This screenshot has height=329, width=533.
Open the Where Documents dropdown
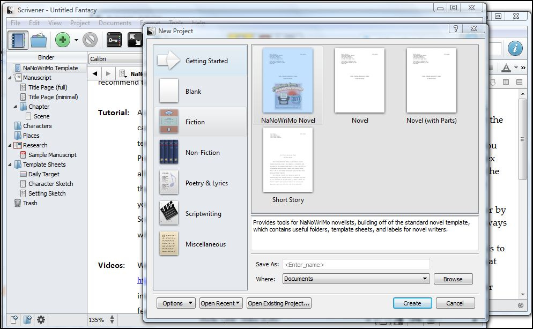356,279
